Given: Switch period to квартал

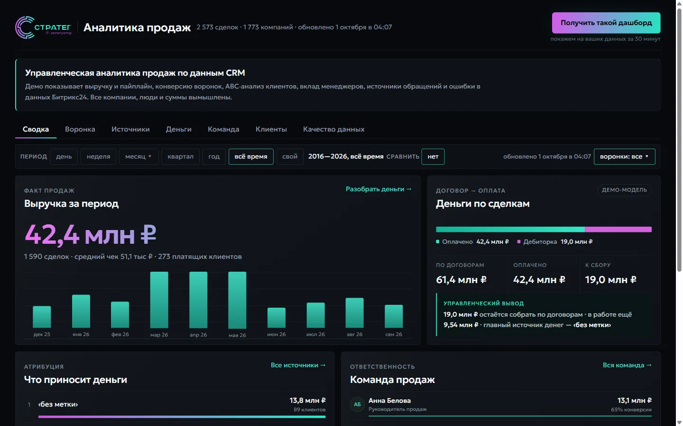Looking at the screenshot, I should click(x=181, y=157).
